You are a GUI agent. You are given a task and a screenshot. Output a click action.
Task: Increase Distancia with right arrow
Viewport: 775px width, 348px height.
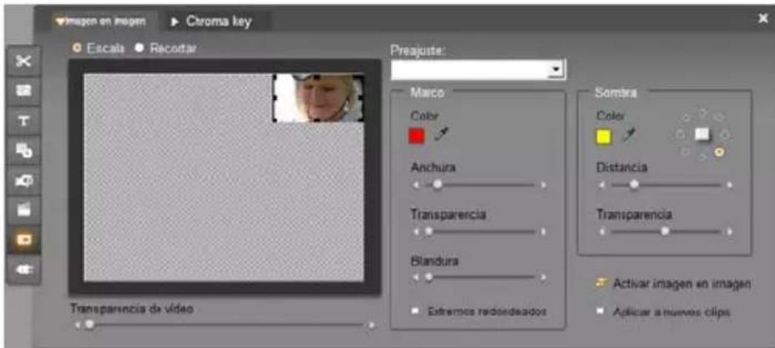[x=730, y=185]
